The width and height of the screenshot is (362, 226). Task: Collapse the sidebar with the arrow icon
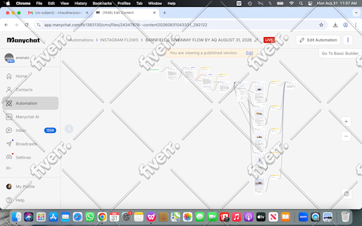pyautogui.click(x=9, y=168)
